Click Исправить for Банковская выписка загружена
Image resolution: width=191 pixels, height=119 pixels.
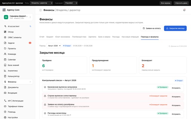click(x=176, y=88)
